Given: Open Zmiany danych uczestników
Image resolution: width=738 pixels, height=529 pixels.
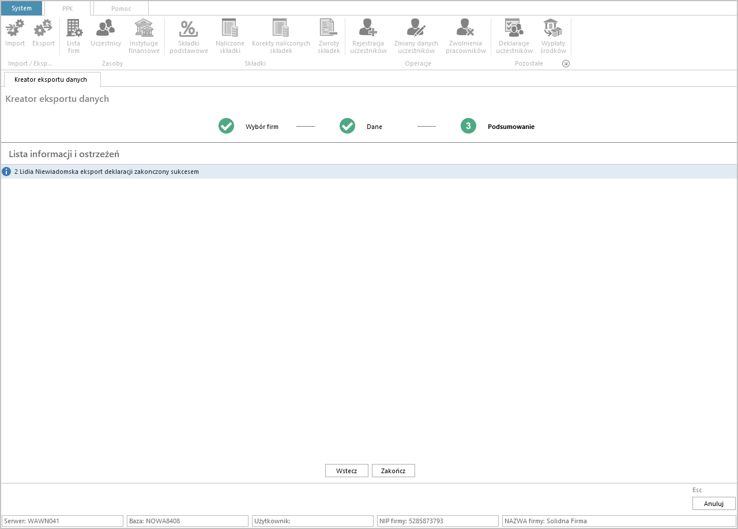Looking at the screenshot, I should click(x=416, y=37).
